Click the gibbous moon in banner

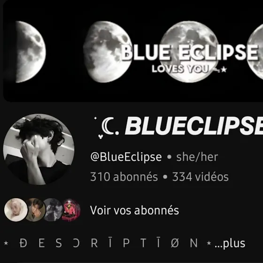pos(108,52)
